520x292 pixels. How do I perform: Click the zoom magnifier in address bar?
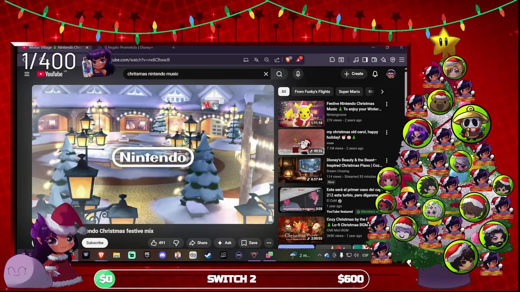[x=266, y=60]
